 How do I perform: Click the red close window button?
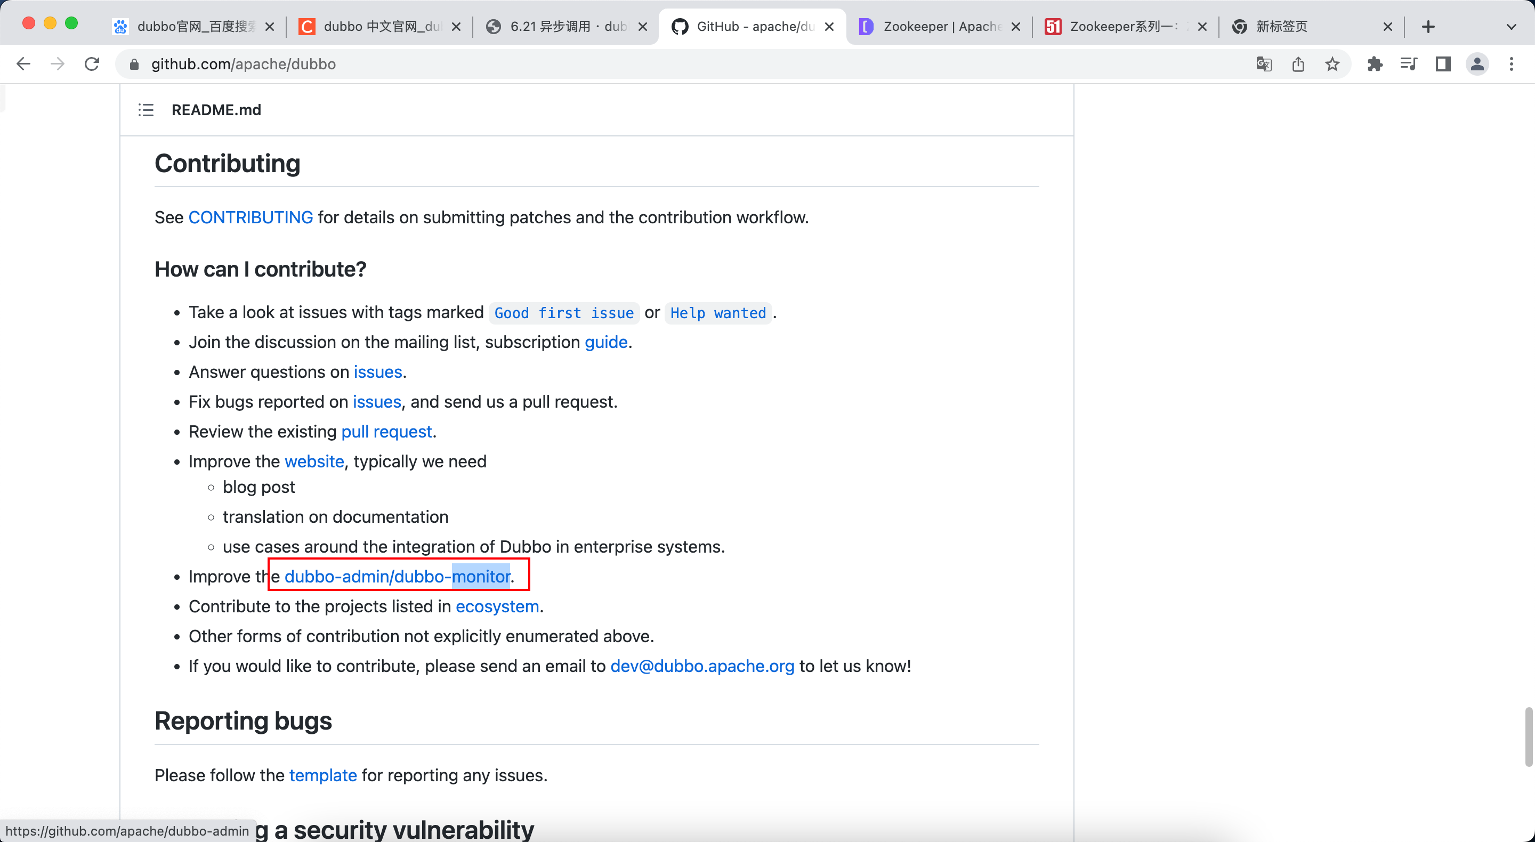(28, 23)
